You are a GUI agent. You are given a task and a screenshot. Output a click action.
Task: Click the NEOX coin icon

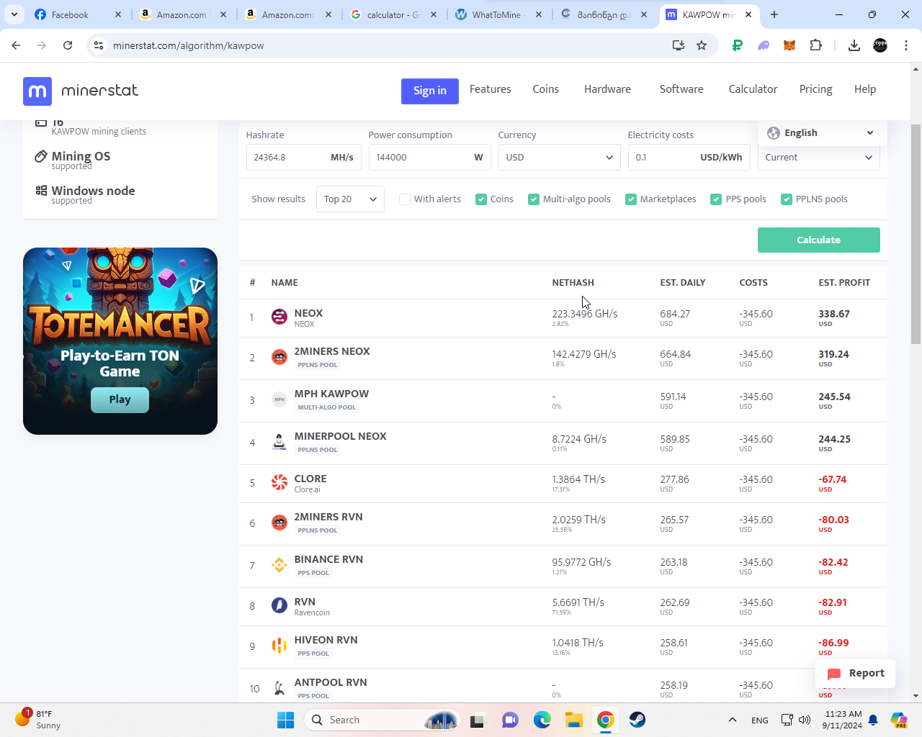(279, 317)
